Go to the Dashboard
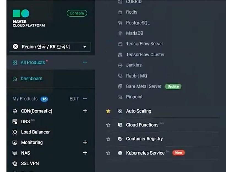 [32, 79]
